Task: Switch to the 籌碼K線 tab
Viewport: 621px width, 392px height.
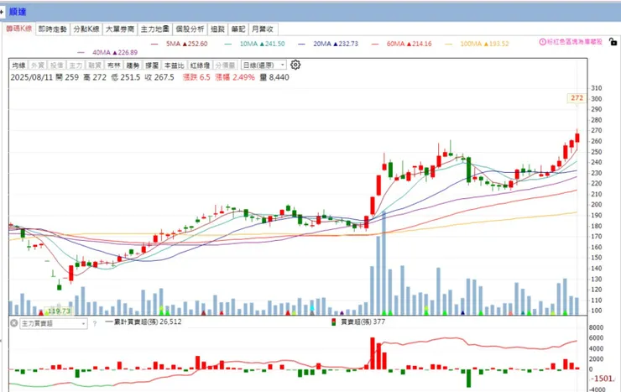Action: (x=18, y=29)
